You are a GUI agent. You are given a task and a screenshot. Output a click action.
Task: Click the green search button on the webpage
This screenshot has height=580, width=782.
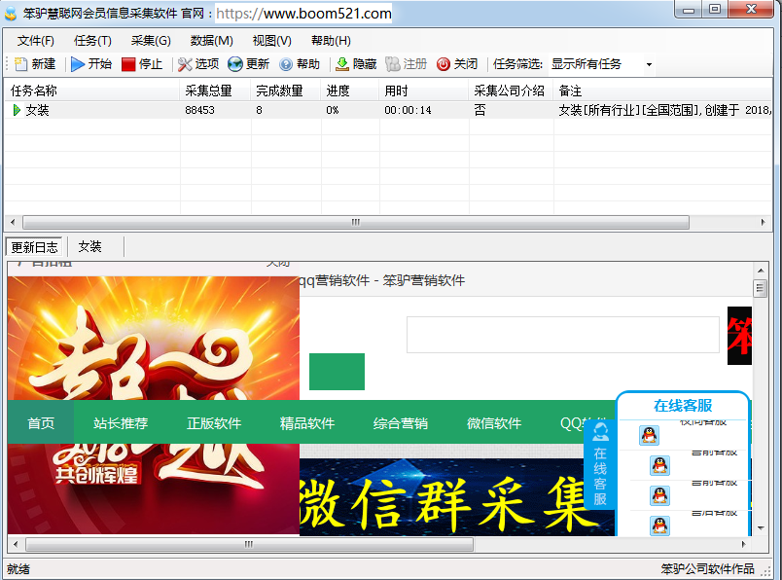[337, 372]
